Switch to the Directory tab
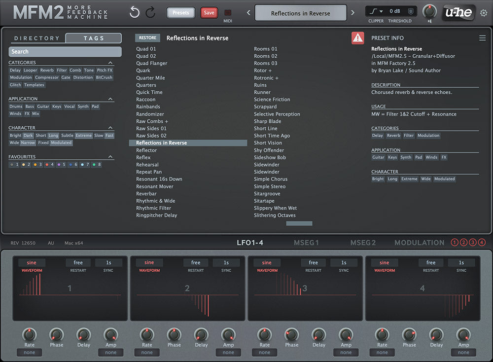Image resolution: width=493 pixels, height=362 pixels. [x=37, y=38]
